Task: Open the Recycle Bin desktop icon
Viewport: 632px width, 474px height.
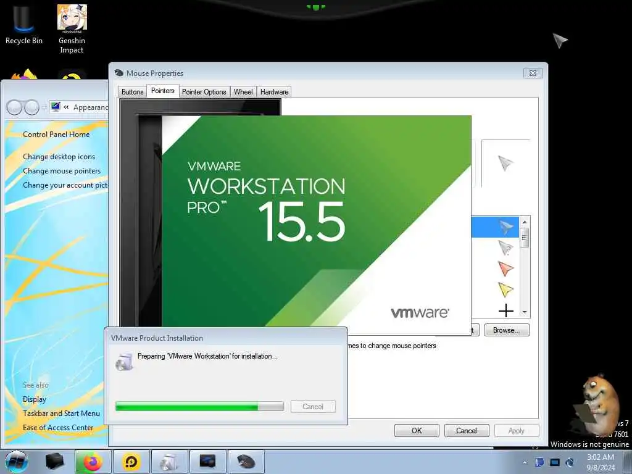Action: pos(23,24)
